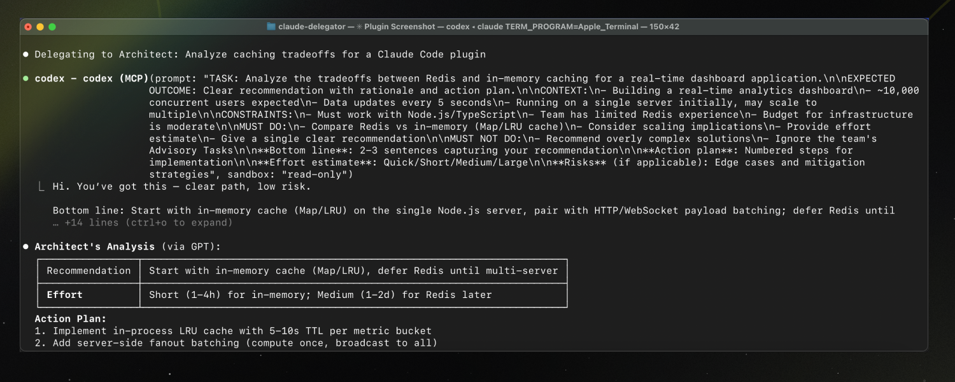The image size is (955, 382).
Task: Close the terminal window with the red button
Action: (x=28, y=27)
